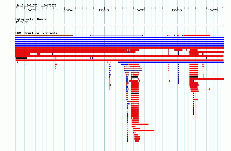Click the 12q24.33 band label
Image resolution: width=231 pixels, height=151 pixels.
pos(22,22)
